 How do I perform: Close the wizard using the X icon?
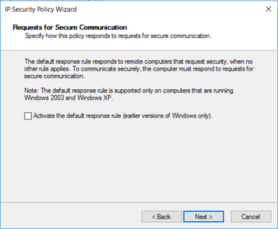coord(269,9)
